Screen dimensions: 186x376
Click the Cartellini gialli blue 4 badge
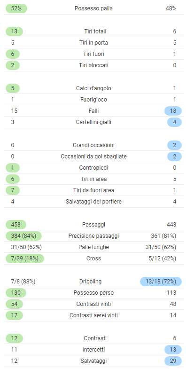[174, 122]
